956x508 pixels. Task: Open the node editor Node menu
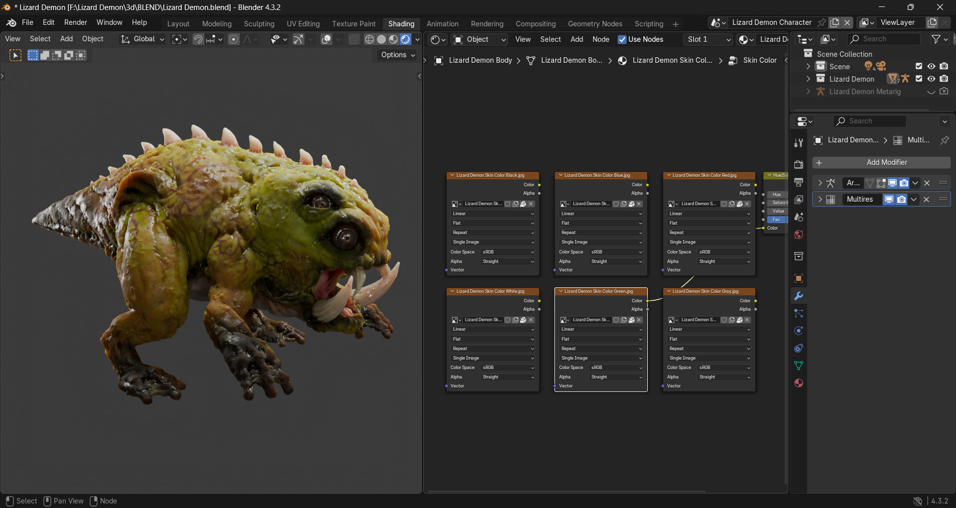(x=600, y=39)
